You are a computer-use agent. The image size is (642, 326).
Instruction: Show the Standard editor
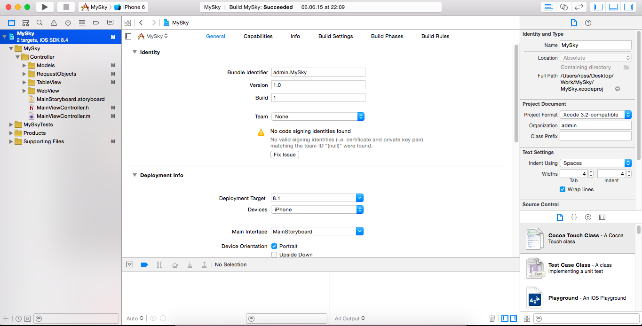548,7
